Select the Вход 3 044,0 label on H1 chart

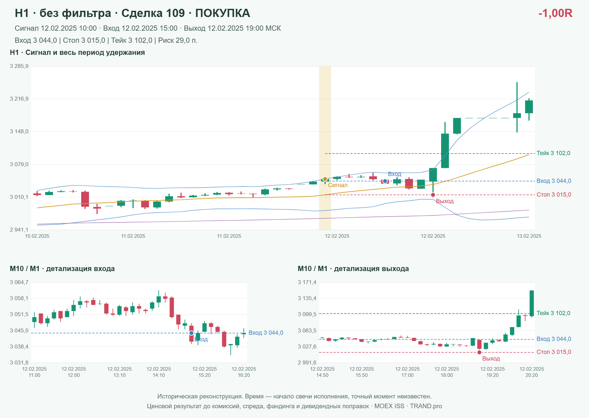tap(554, 181)
